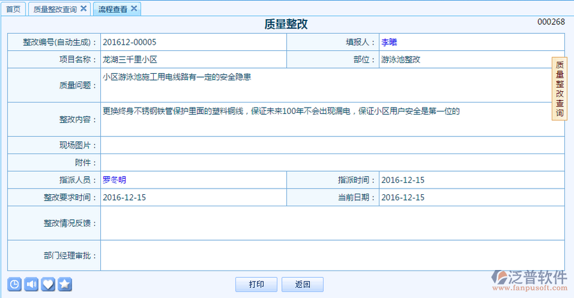This screenshot has height=298, width=574.
Task: Click the star bookmark icon
Action: (65, 284)
